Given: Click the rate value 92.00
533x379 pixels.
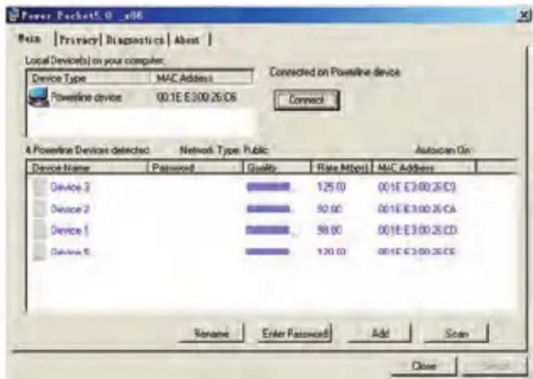Looking at the screenshot, I should (330, 209).
